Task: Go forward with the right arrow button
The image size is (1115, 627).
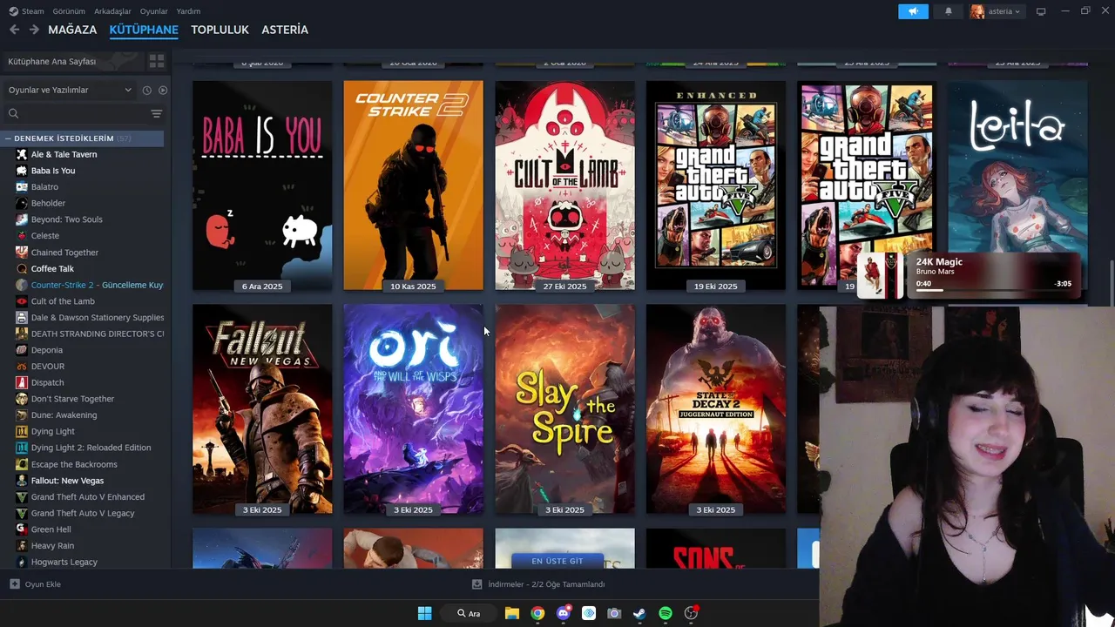Action: pyautogui.click(x=34, y=30)
